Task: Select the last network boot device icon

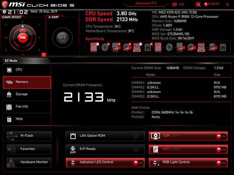Action: (x=223, y=47)
